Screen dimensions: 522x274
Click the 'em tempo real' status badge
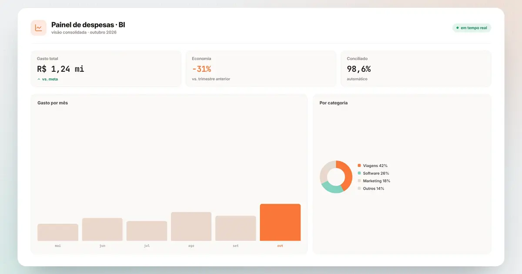click(x=472, y=28)
